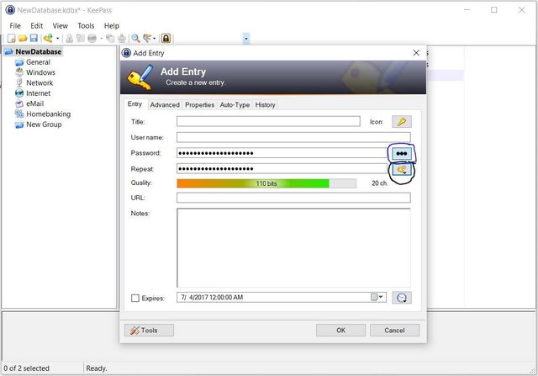The width and height of the screenshot is (538, 376).
Task: Click the '0 of 2 selected' status text
Action: click(26, 368)
